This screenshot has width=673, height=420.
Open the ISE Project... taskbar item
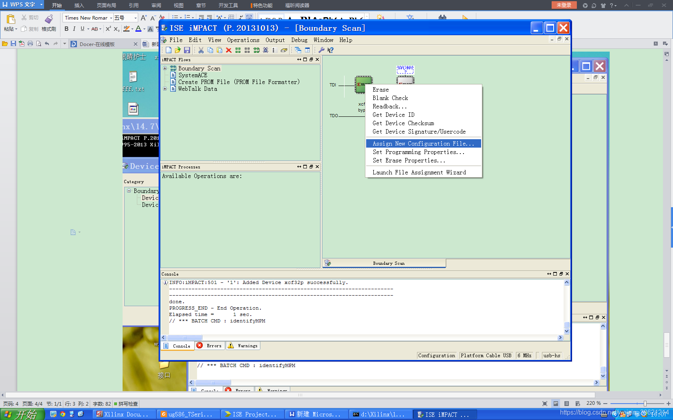tap(252, 414)
